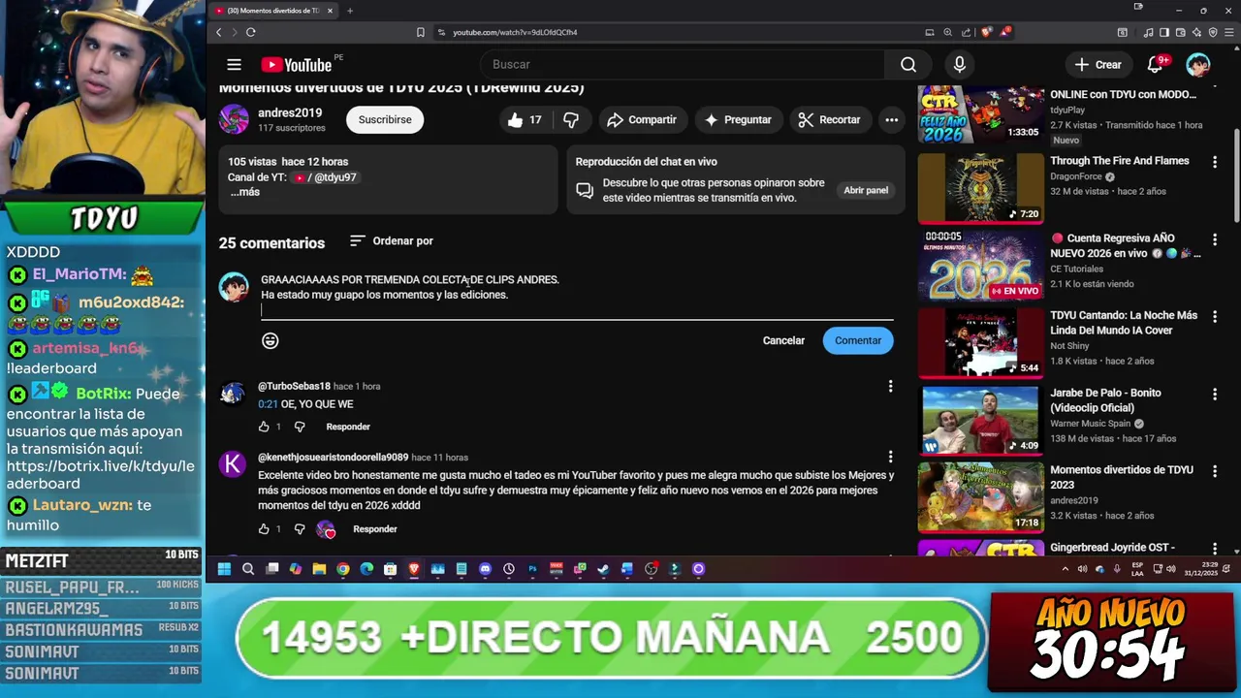Open the Ordenar por sort dropdown

[391, 241]
